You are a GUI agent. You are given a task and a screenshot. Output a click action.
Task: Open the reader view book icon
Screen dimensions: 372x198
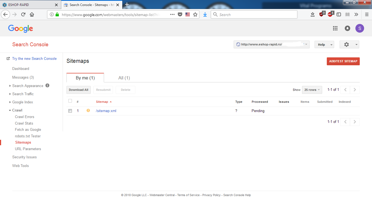tap(347, 15)
